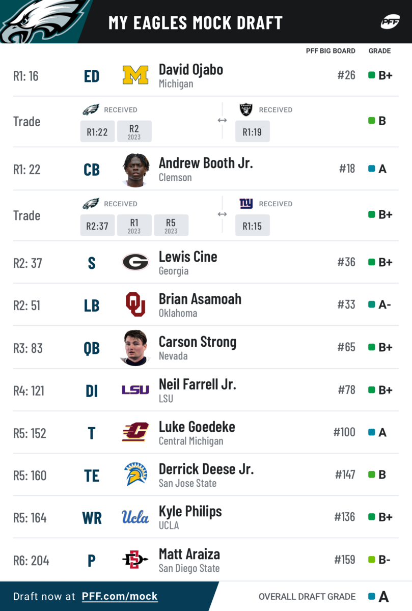Click the Georgia Bulldogs logo
The image size is (412, 611).
click(x=135, y=262)
